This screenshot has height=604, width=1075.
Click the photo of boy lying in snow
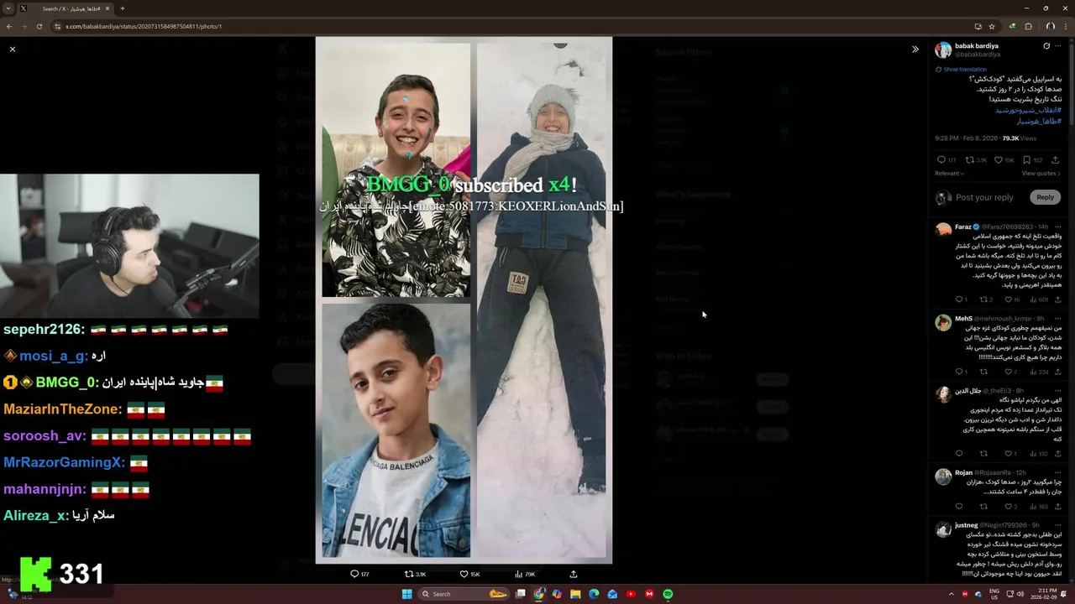[542, 300]
